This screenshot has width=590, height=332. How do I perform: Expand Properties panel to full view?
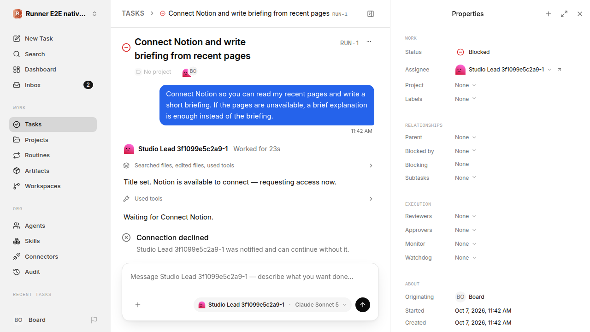tap(564, 14)
